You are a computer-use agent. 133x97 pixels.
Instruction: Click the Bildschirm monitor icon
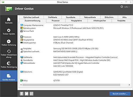22,72
